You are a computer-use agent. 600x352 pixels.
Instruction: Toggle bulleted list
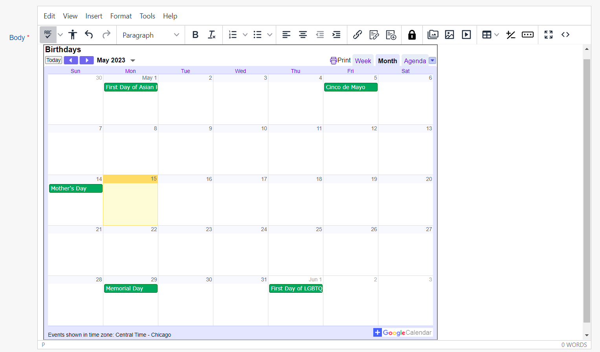pyautogui.click(x=257, y=35)
